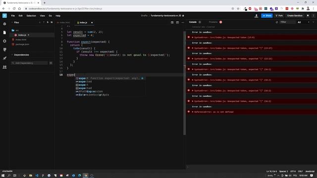Open Windows Task View icon
This screenshot has height=178, width=317.
pos(14,176)
